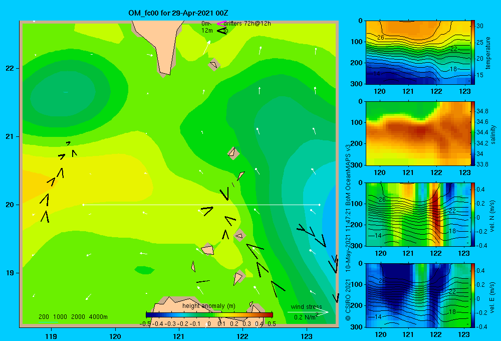Click the vel. N color bar
This screenshot has width=501, height=341.
pos(472,214)
